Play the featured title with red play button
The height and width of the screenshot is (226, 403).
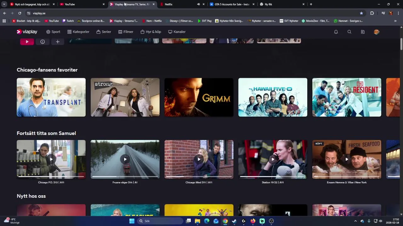27,41
